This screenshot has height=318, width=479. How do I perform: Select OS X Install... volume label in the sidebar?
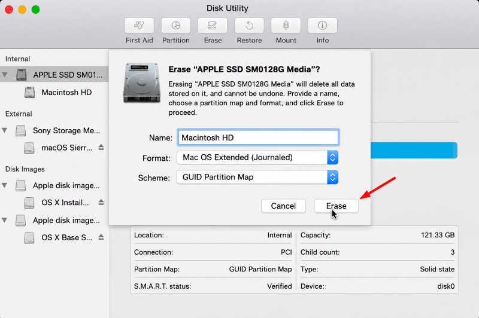coord(65,203)
